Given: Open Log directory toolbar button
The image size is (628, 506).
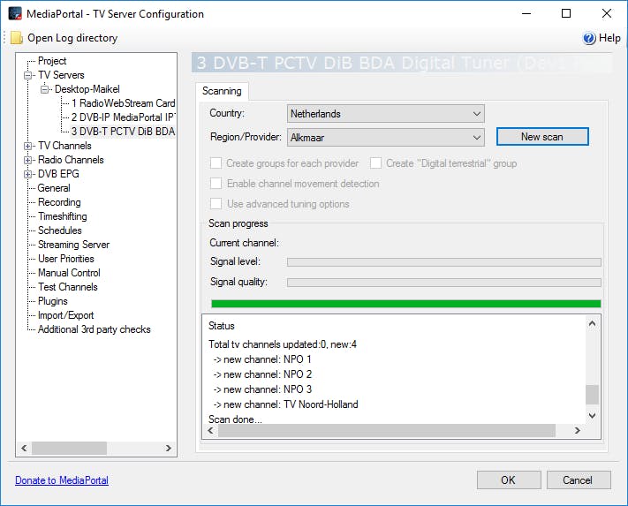Looking at the screenshot, I should pos(64,38).
